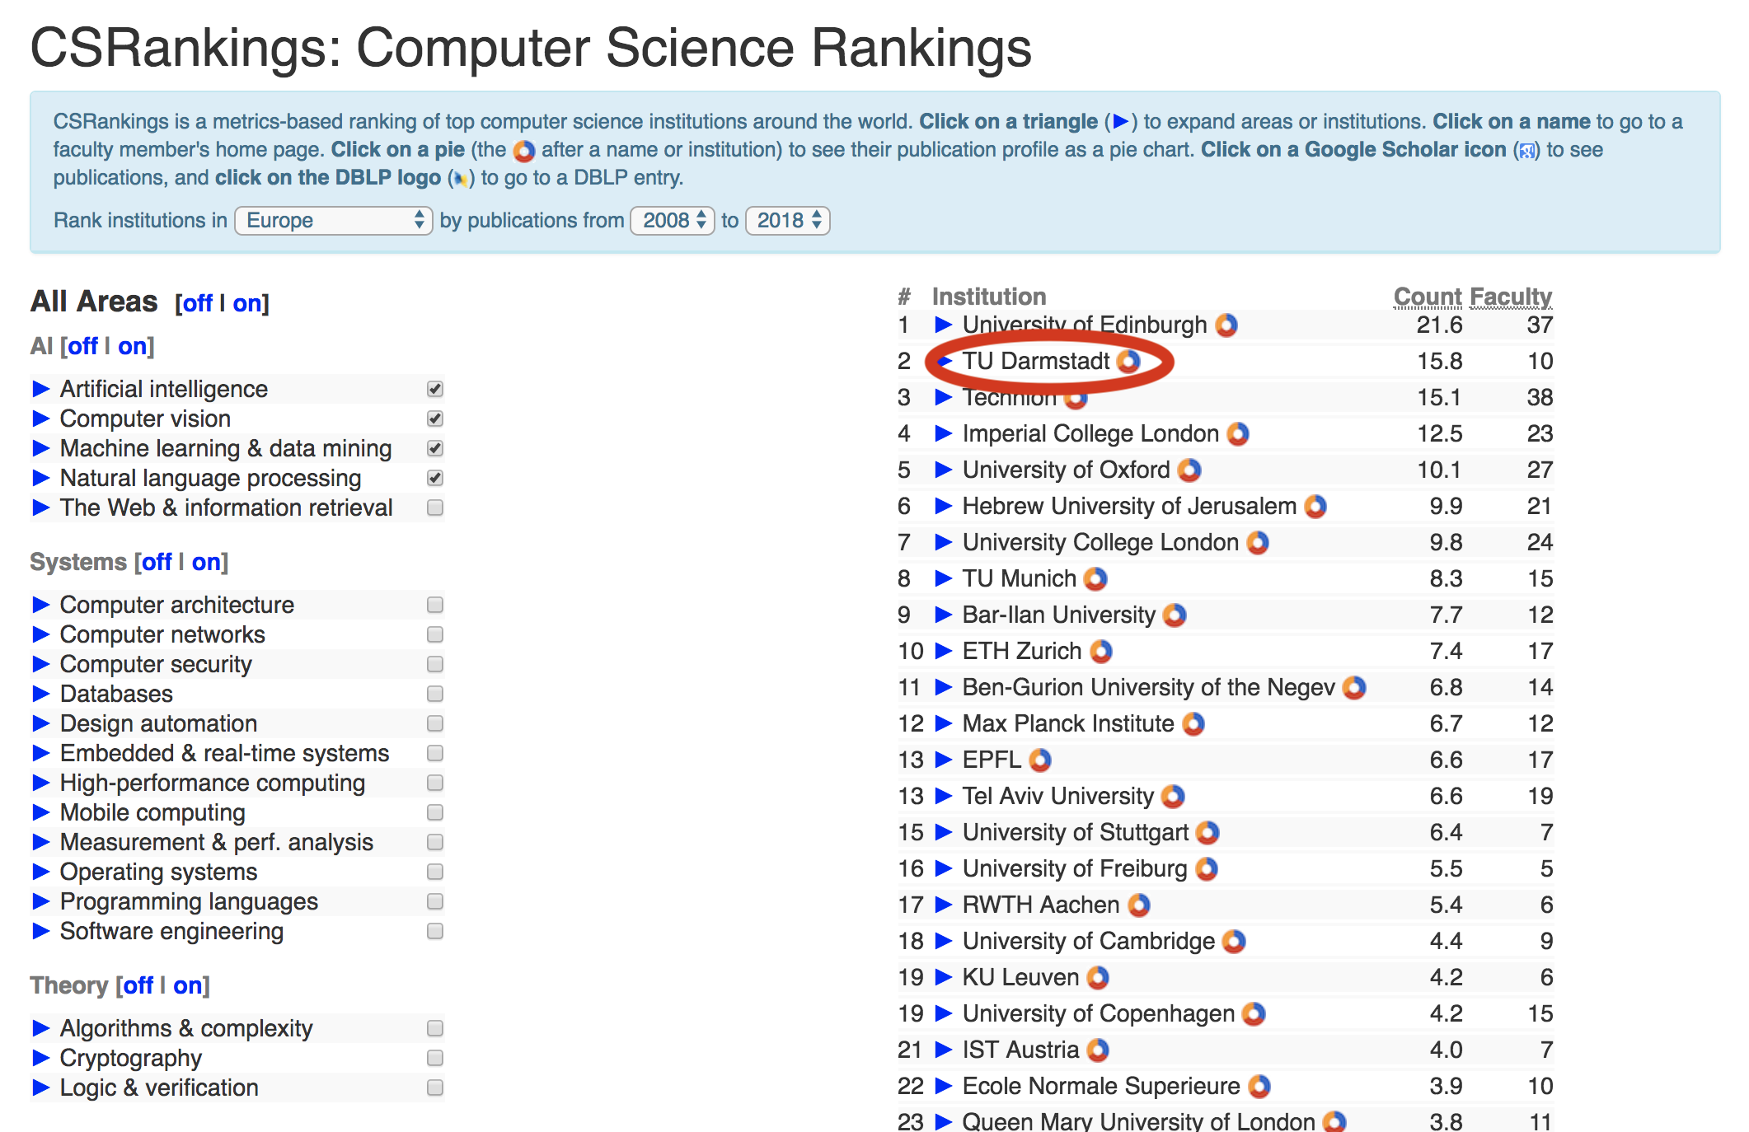Turn off All Areas
Viewport: 1749px width, 1132px height.
click(x=198, y=304)
